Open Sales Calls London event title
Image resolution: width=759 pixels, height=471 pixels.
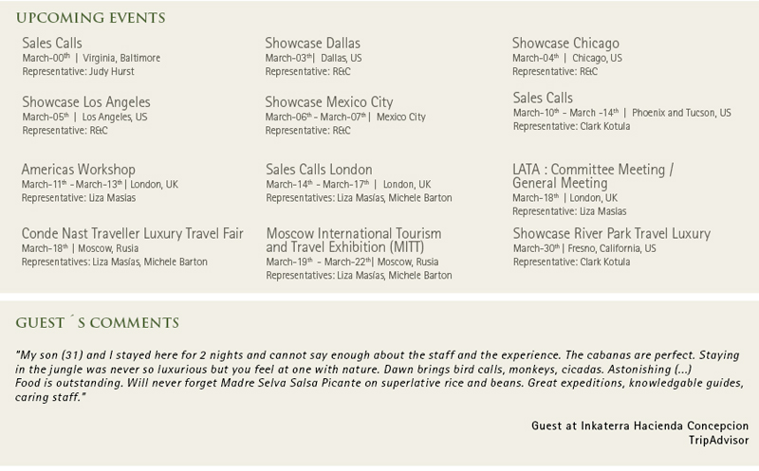click(319, 170)
